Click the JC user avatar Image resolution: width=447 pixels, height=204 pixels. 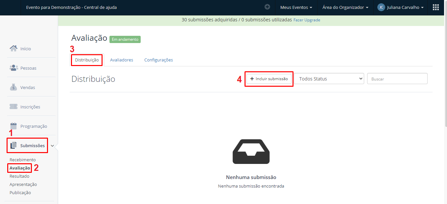coord(381,7)
